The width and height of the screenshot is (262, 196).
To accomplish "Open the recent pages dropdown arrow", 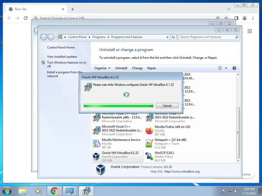I will click(56, 37).
